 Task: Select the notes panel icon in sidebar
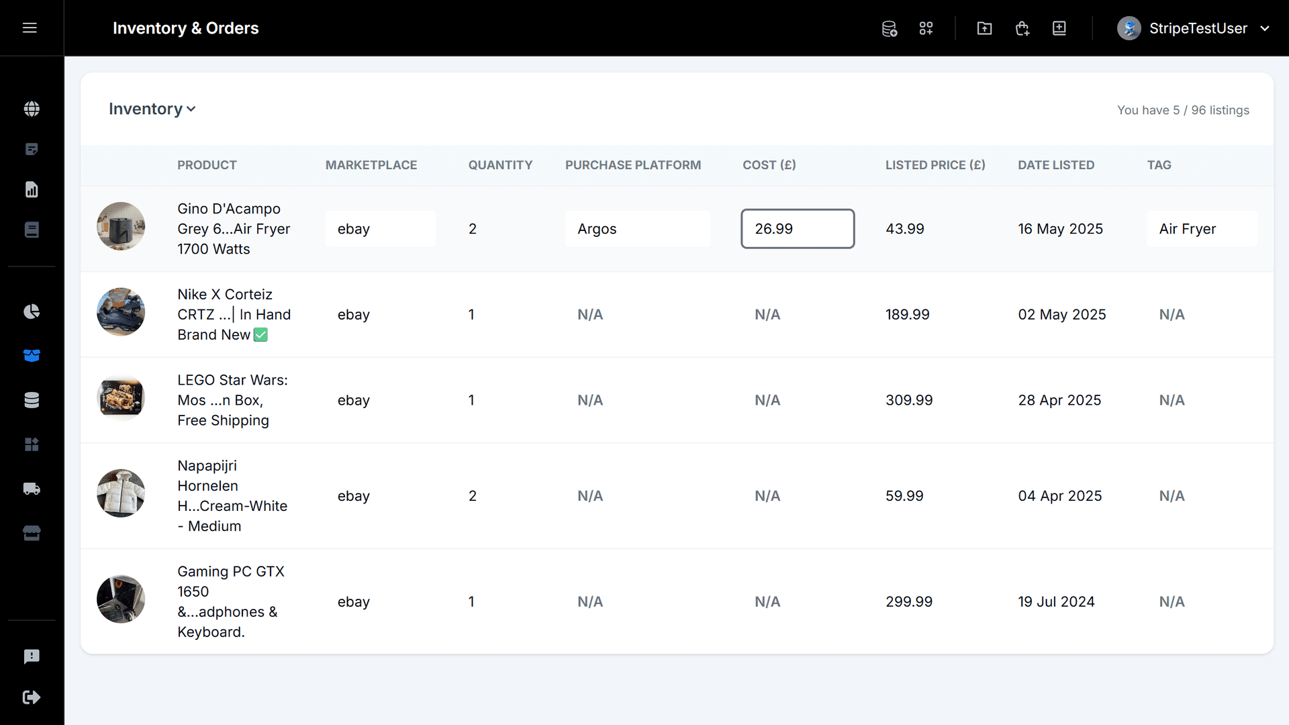32,149
